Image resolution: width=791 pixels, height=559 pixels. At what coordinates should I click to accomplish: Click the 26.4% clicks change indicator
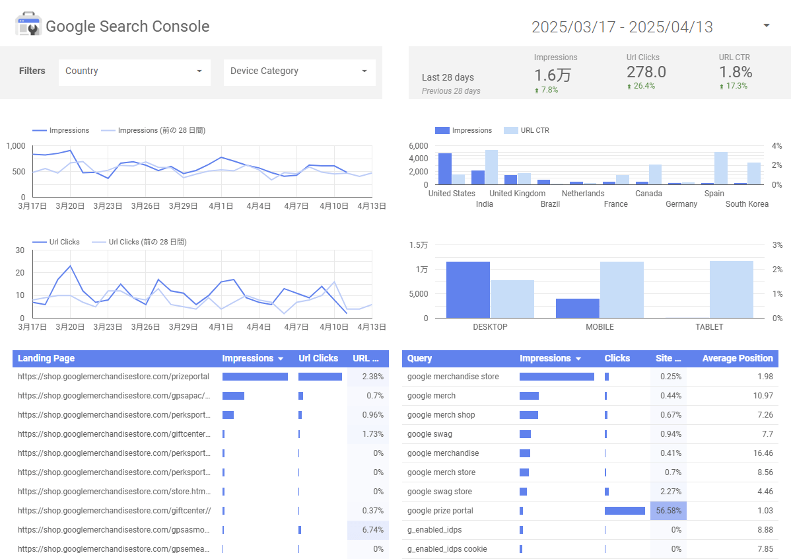(x=641, y=87)
